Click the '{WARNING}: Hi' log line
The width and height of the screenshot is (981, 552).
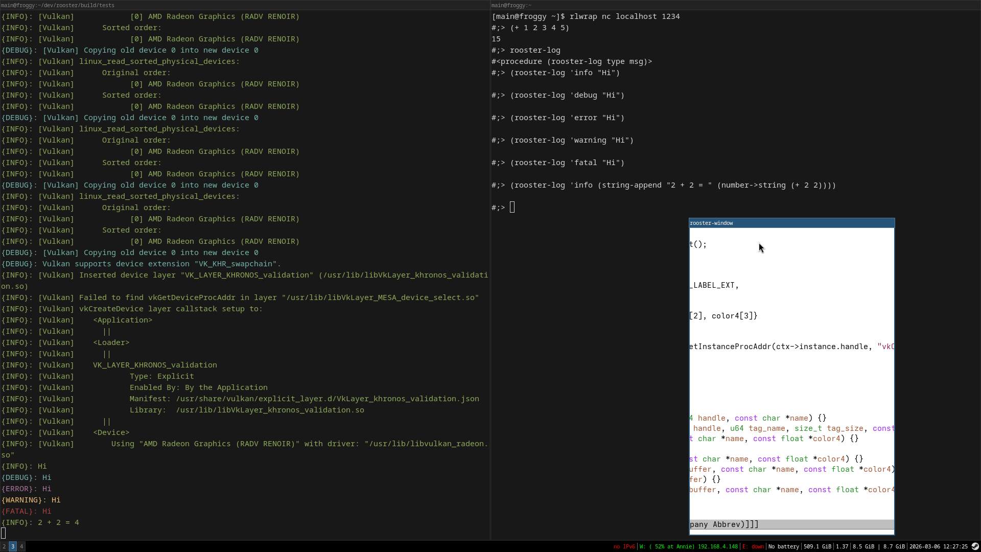(31, 500)
